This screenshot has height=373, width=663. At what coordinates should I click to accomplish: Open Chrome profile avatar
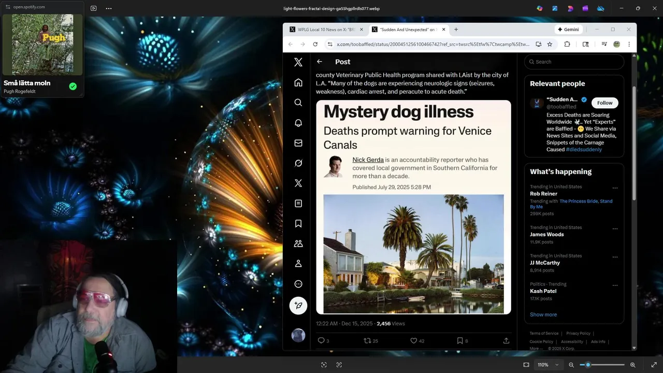(616, 44)
